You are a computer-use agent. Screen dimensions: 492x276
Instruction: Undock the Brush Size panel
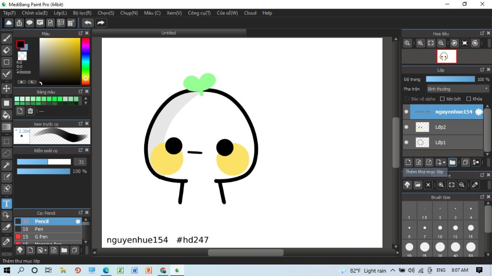(482, 197)
